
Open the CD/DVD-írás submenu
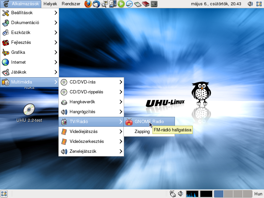(91, 82)
